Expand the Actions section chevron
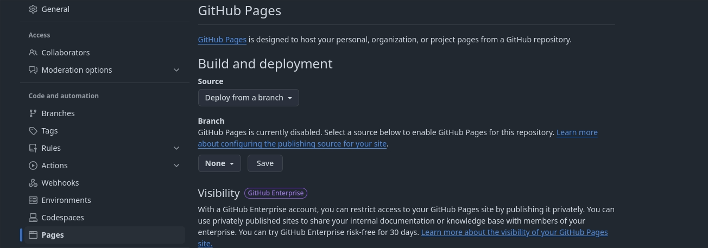The width and height of the screenshot is (708, 248). 176,166
